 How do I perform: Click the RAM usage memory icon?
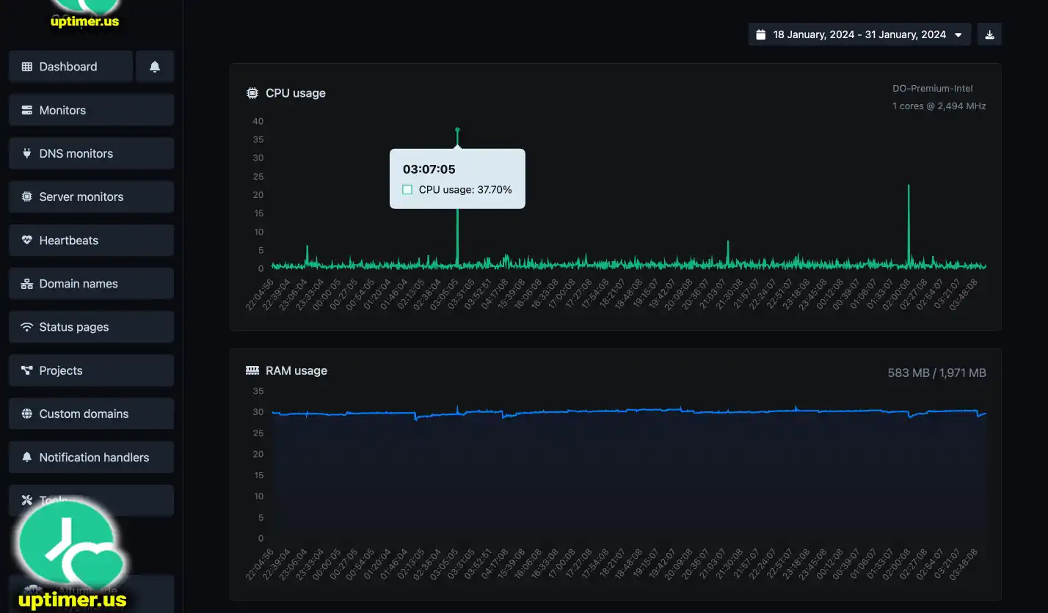tap(252, 370)
